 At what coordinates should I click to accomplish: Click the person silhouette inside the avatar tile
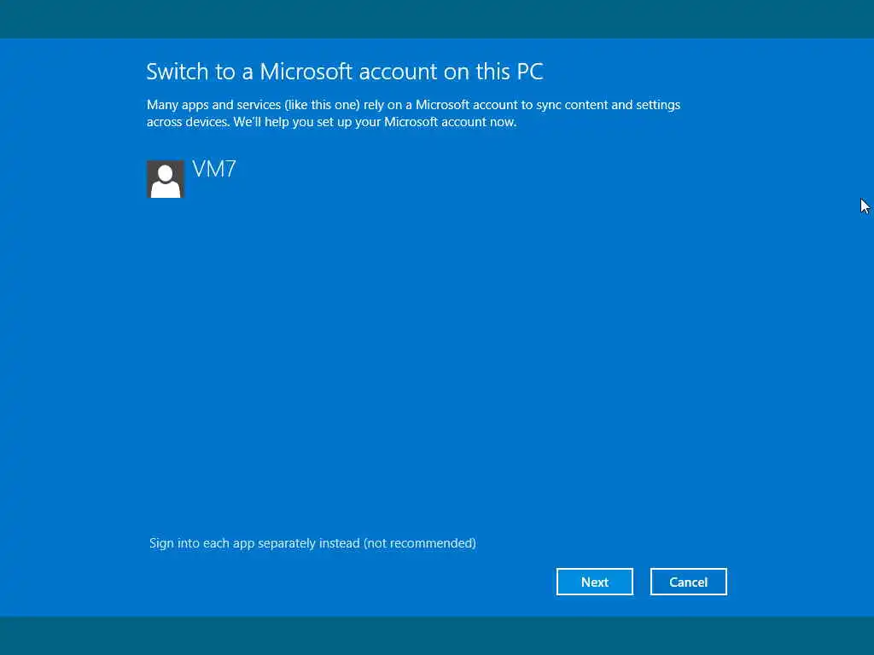(166, 182)
